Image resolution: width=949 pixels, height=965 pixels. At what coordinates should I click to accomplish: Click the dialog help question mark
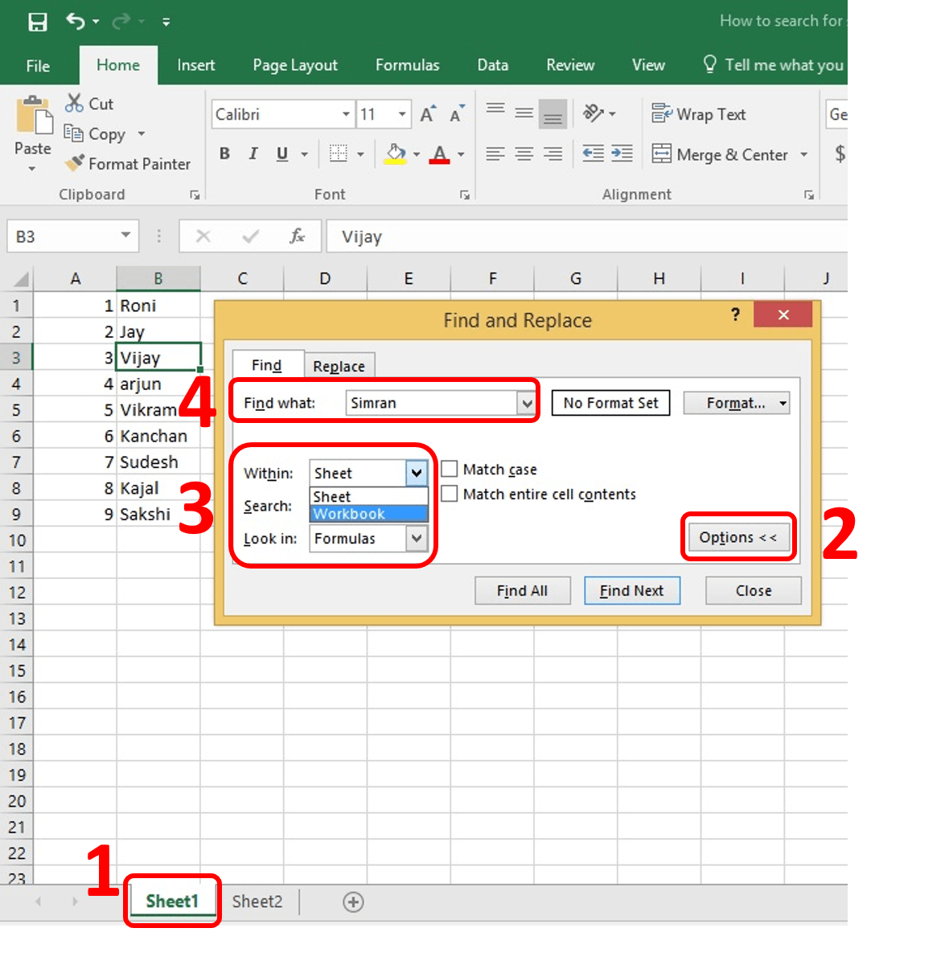[735, 314]
